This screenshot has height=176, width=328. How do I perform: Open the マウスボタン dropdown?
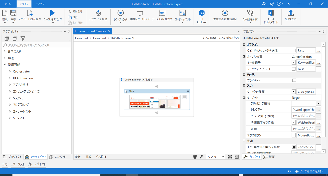[x=294, y=135]
